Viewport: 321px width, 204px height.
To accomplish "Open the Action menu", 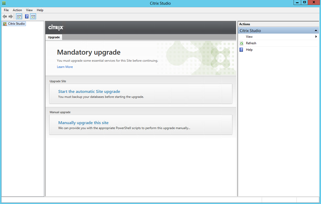I will [18, 10].
